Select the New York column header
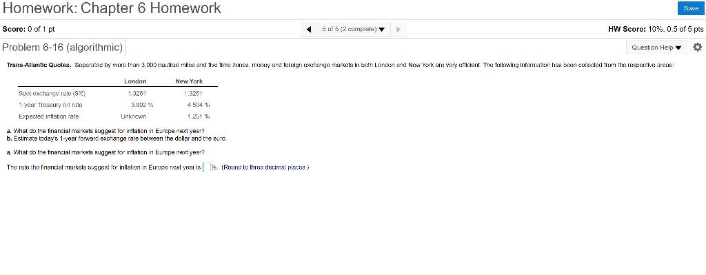Viewport: 706px width, 275px height. (x=189, y=81)
